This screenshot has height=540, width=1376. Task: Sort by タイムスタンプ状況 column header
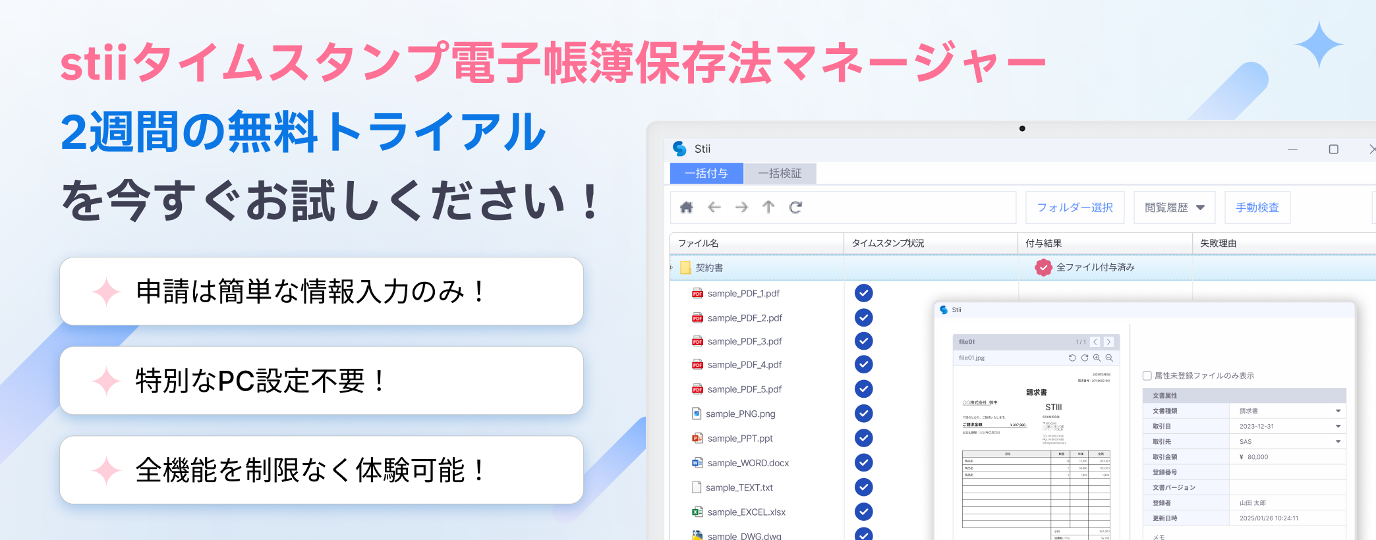[931, 243]
